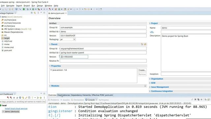Select src/main/resources folder
The width and height of the screenshot is (211, 119).
(13, 23)
